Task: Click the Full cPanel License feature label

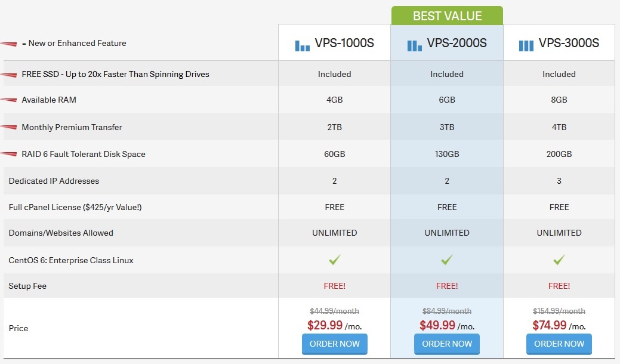Action: click(75, 207)
